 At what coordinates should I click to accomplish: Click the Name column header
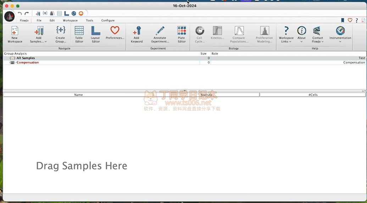(78, 95)
